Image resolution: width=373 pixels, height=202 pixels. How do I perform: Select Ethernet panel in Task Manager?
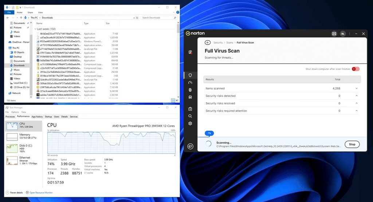pos(24,161)
